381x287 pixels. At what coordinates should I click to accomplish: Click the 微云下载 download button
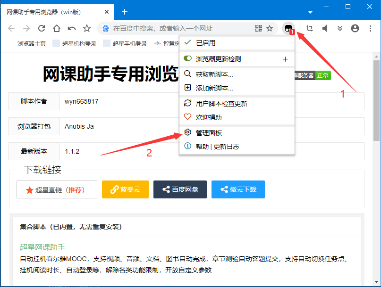click(x=238, y=189)
